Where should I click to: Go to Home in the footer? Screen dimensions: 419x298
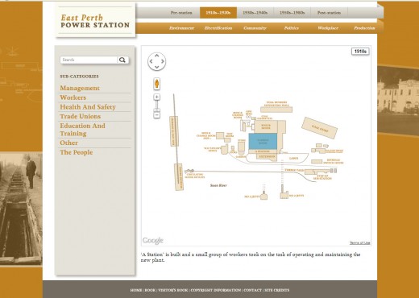(x=136, y=290)
